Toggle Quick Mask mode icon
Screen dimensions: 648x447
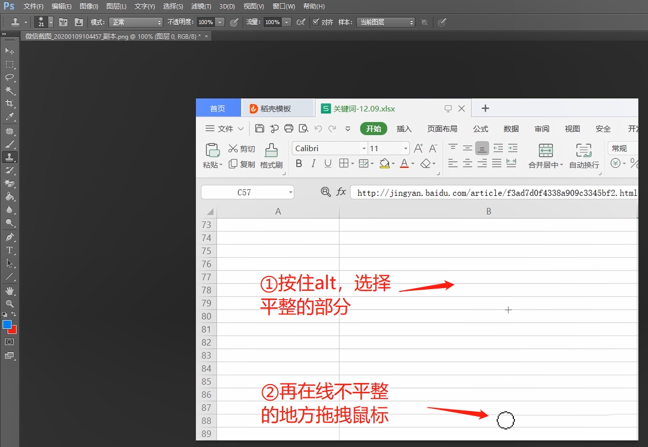click(x=9, y=342)
